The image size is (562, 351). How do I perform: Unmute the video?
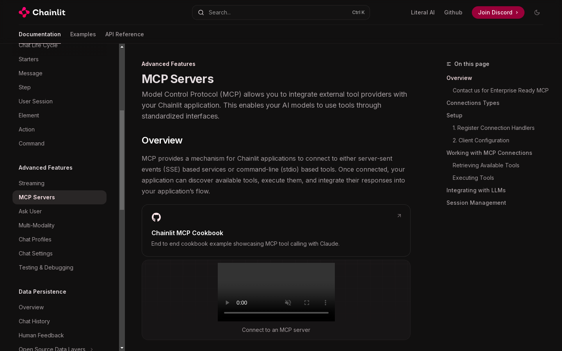tap(288, 303)
